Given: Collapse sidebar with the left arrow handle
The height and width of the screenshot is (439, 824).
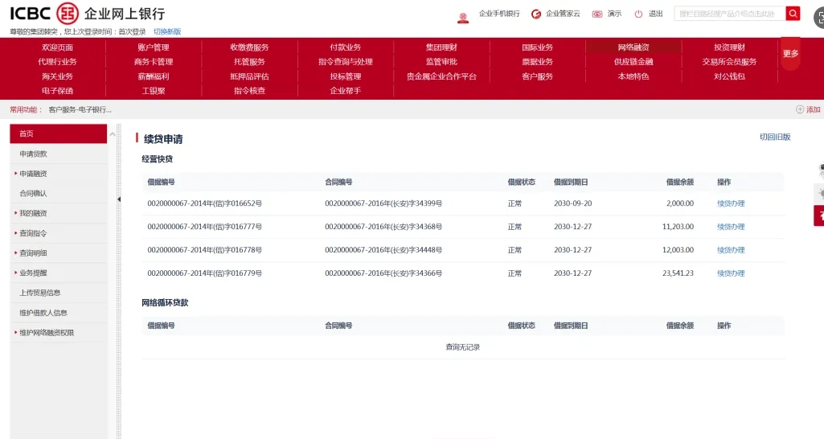Looking at the screenshot, I should pos(118,199).
